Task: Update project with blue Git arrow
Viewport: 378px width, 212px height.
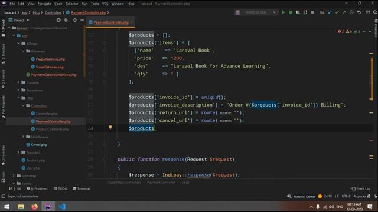Action: pos(330,12)
